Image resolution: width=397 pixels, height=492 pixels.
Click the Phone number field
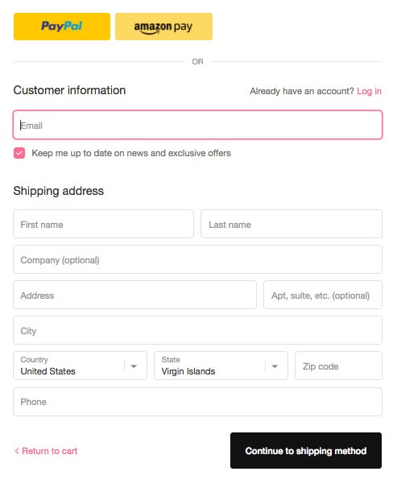tap(198, 402)
